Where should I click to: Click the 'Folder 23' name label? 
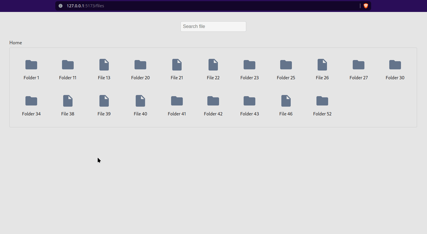click(249, 78)
